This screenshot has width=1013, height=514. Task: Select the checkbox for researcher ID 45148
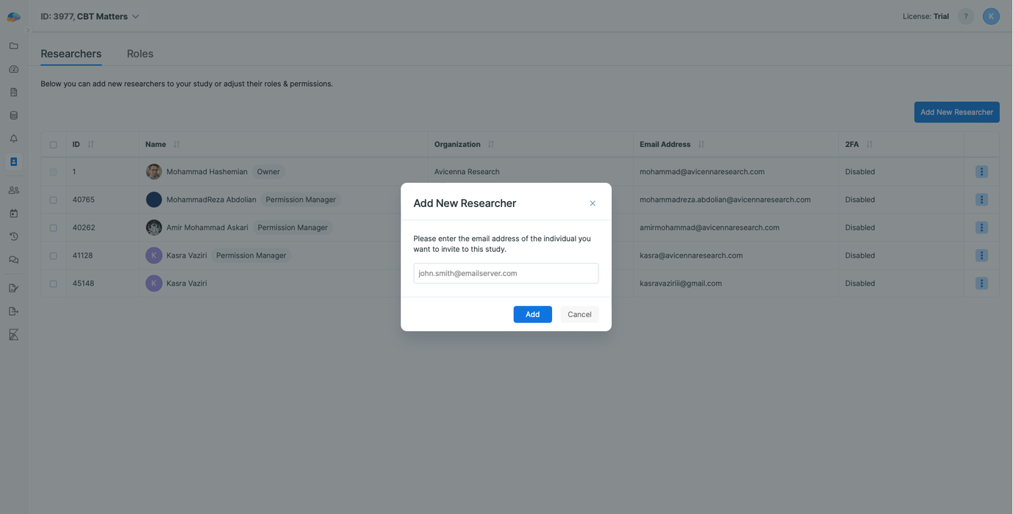[53, 283]
